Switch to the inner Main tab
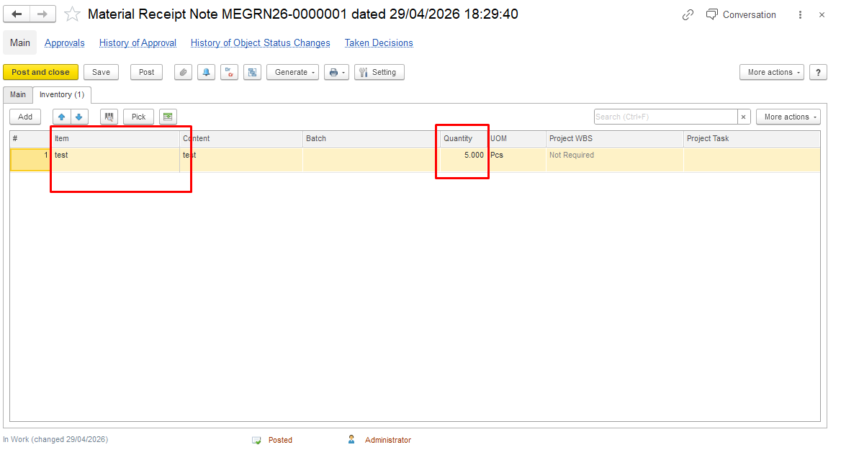Viewport: 841px width, 455px height. pyautogui.click(x=18, y=94)
